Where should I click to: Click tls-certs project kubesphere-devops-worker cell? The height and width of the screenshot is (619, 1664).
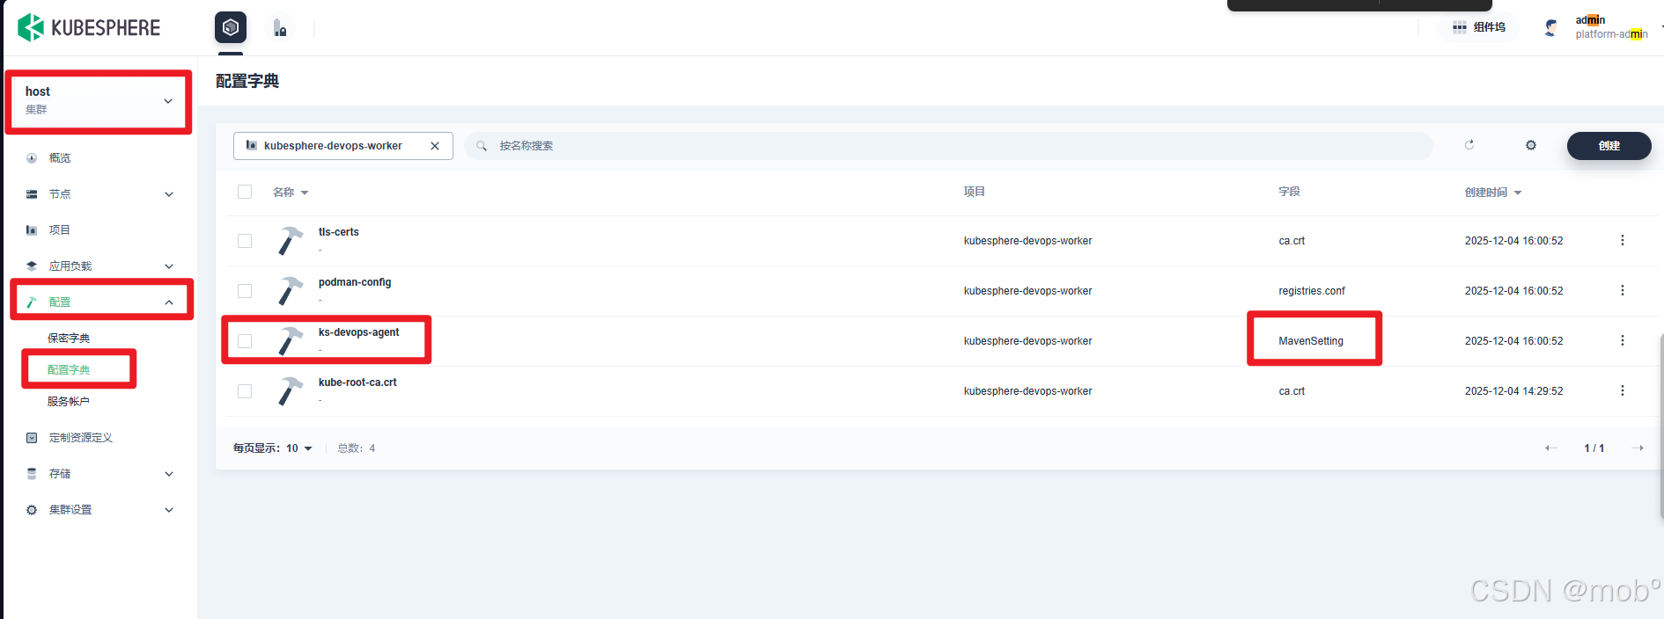[1027, 241]
